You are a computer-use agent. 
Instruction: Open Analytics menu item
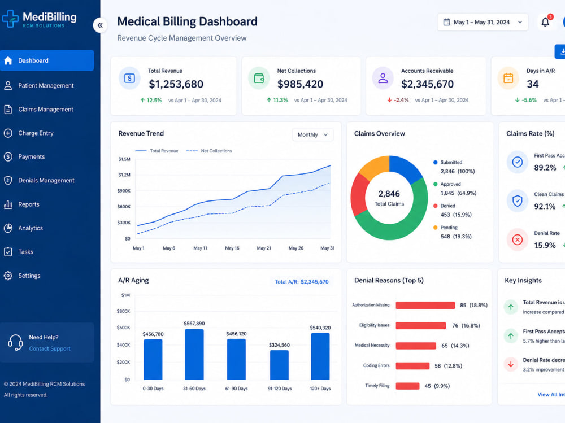tap(47, 228)
